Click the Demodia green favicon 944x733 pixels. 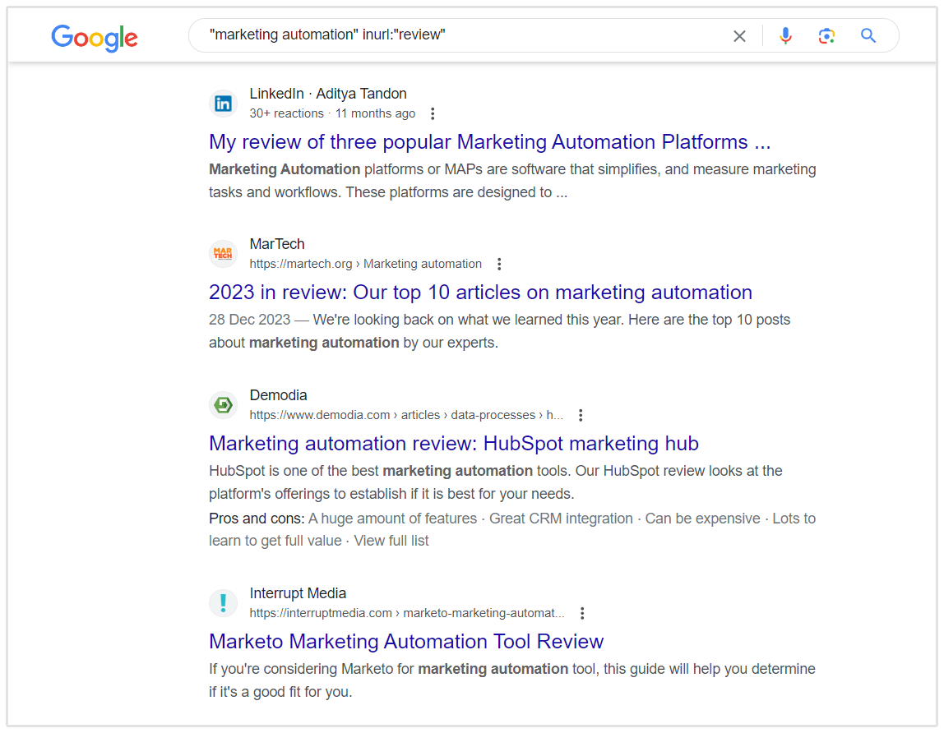coord(223,405)
